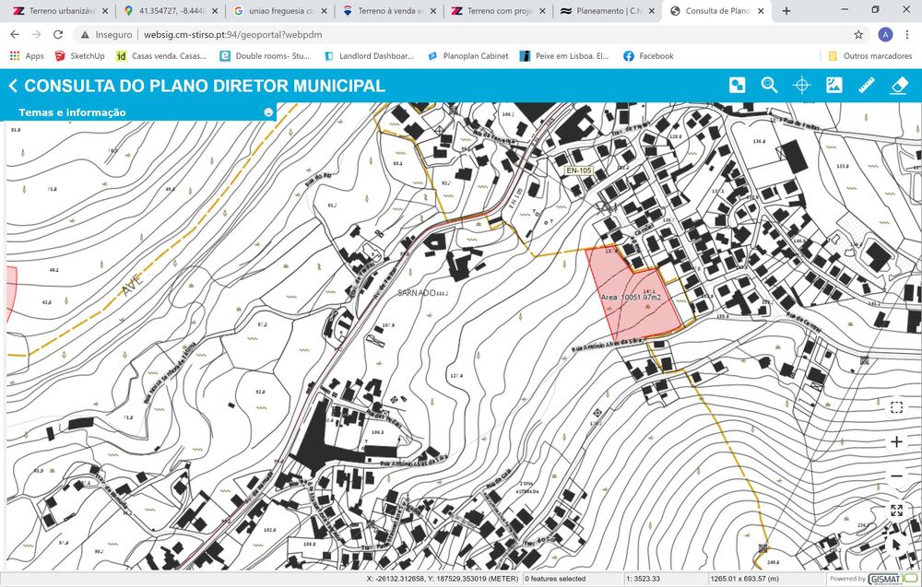
Task: Click the Temas e informação panel header
Action: click(138, 112)
